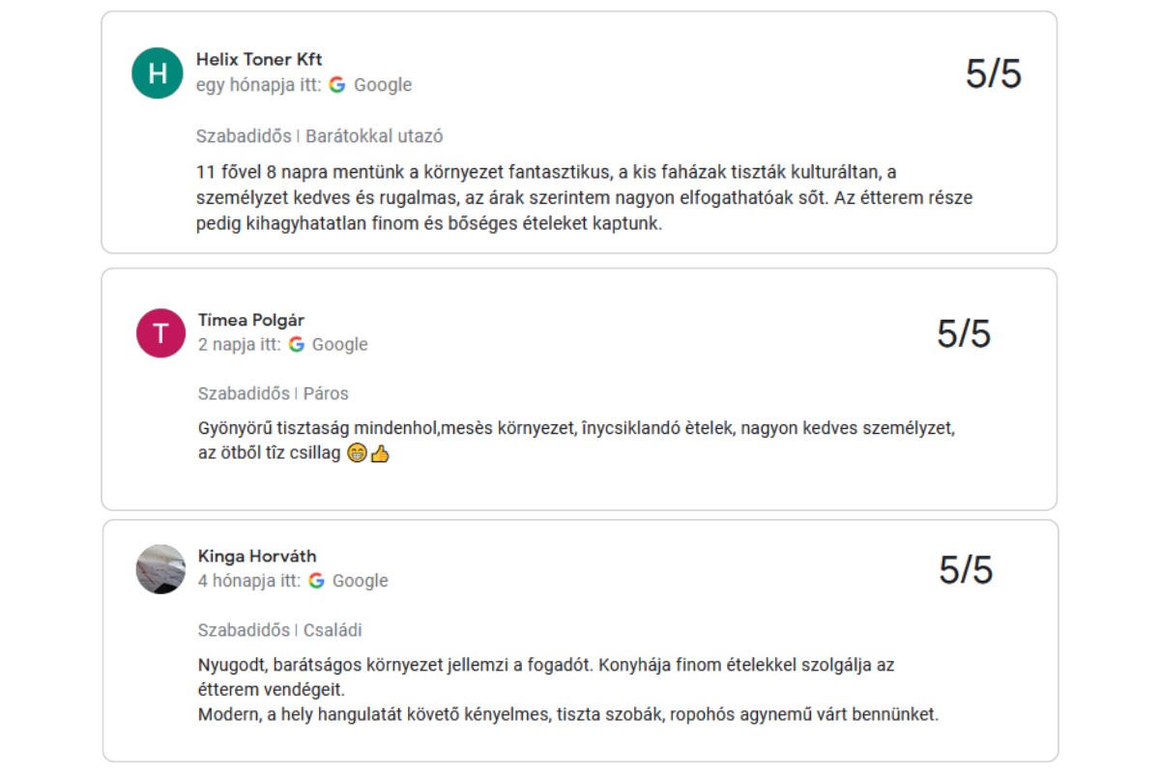1160x773 pixels.
Task: Click Google logo in Helix Toner review
Action: pos(337,85)
